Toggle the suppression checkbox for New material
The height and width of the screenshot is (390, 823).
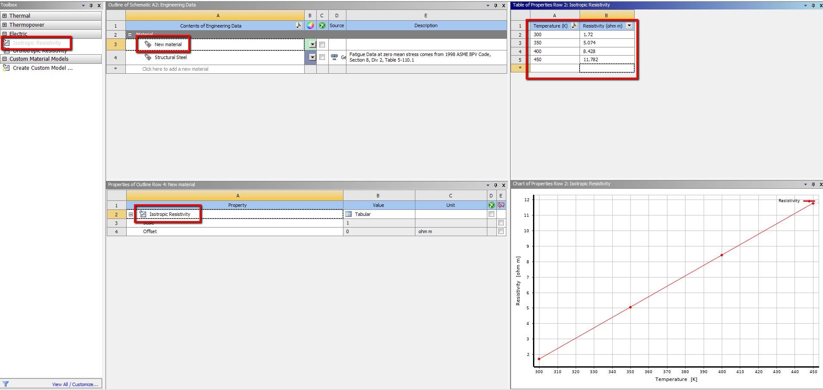(322, 44)
